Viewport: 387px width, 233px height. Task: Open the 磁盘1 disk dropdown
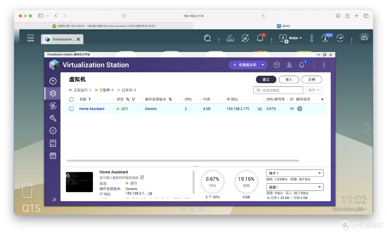click(295, 187)
